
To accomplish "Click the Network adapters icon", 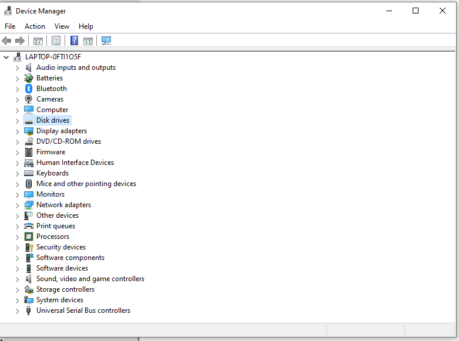I will pyautogui.click(x=28, y=205).
